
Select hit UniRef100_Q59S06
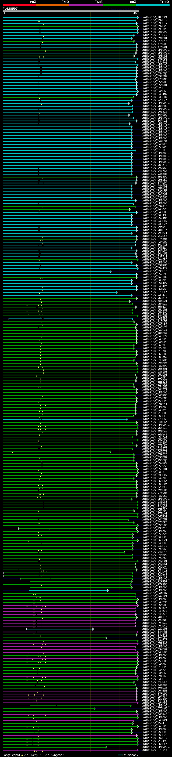click(x=154, y=644)
